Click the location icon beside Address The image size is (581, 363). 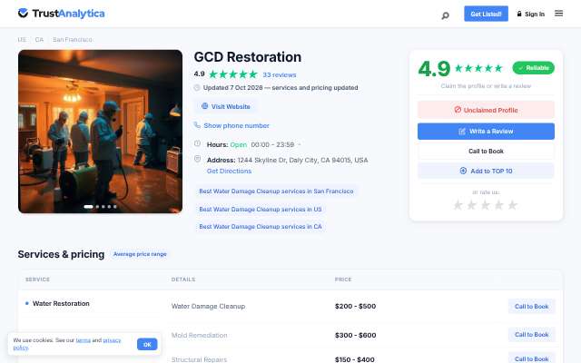coord(198,159)
